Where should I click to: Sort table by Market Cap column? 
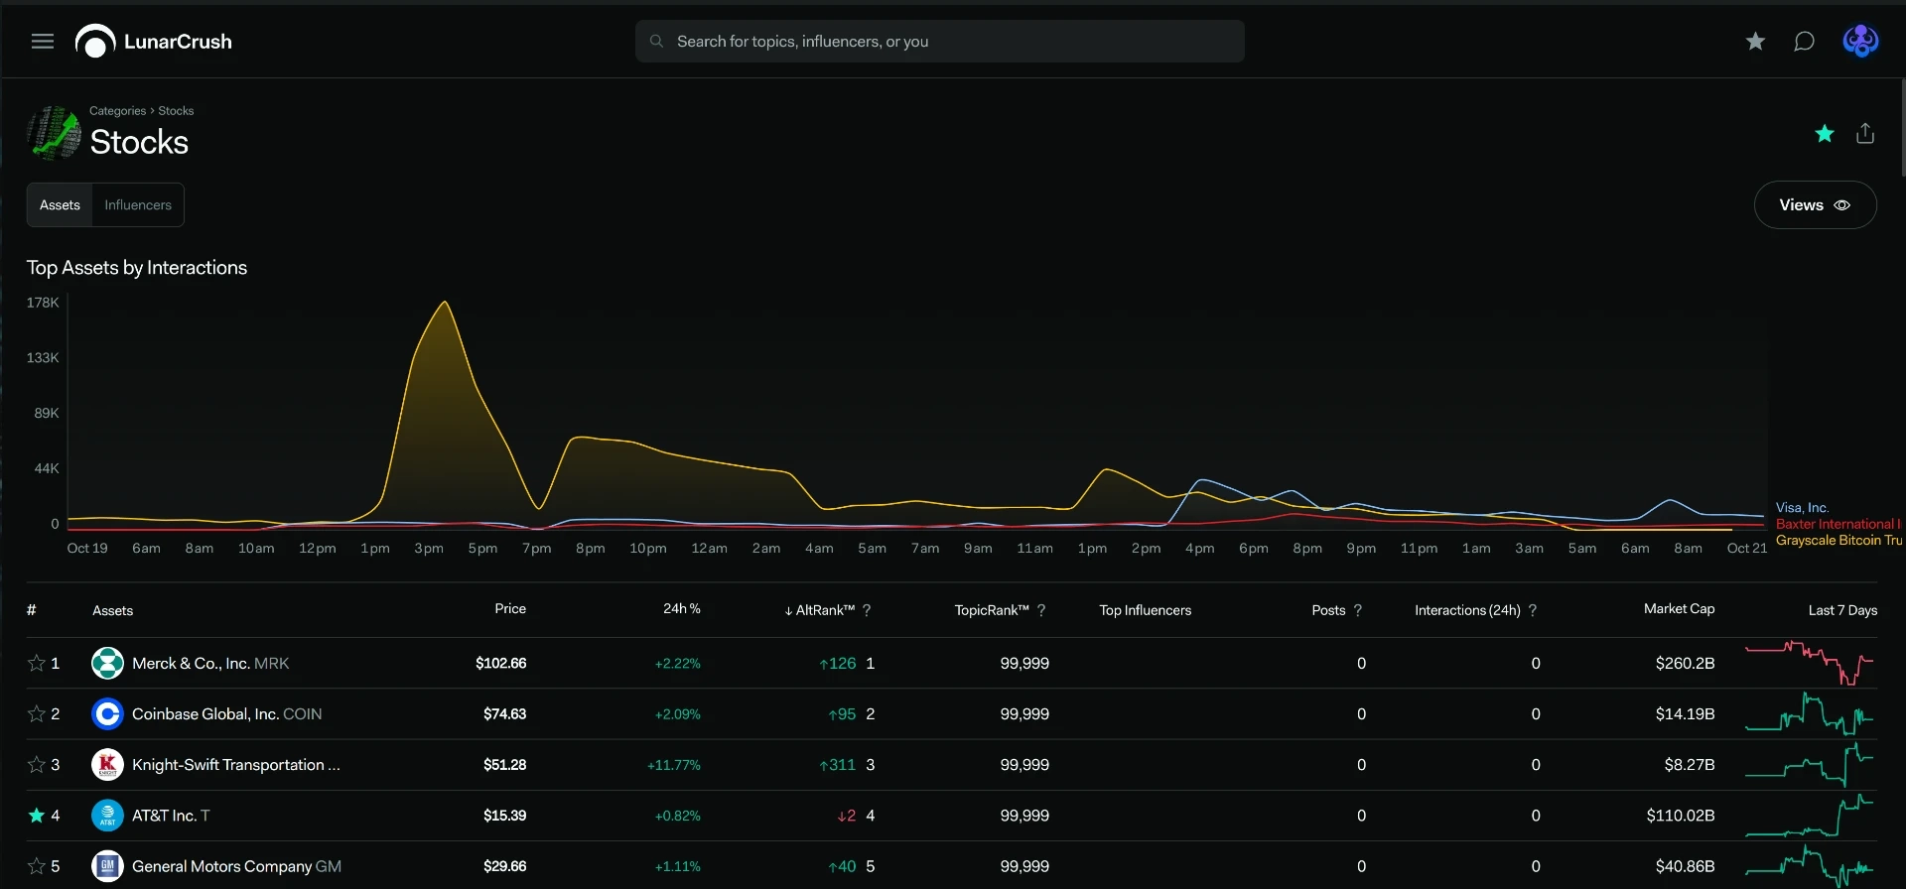coord(1679,609)
